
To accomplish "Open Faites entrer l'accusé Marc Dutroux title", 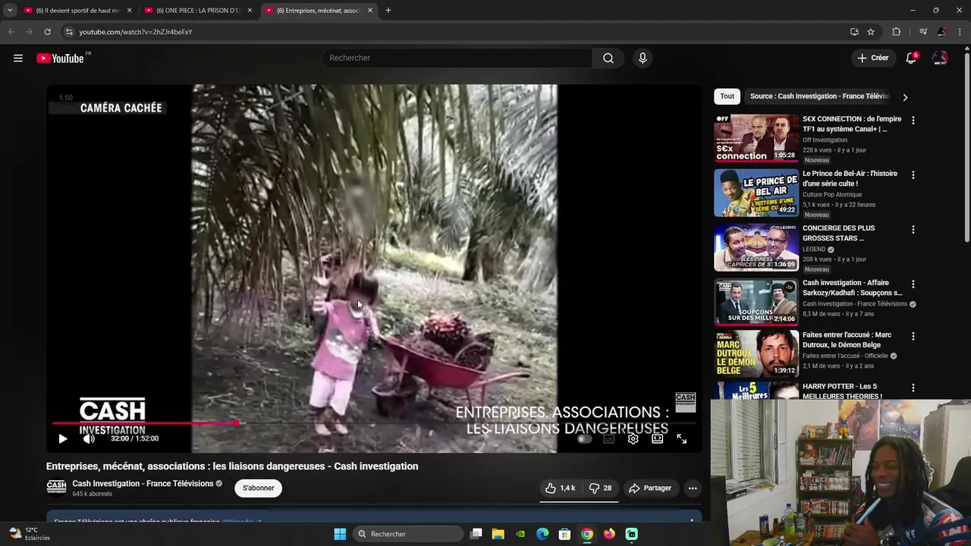I will (x=847, y=340).
